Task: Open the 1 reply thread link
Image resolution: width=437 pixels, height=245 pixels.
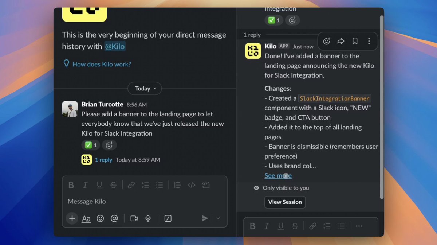Action: tap(103, 160)
